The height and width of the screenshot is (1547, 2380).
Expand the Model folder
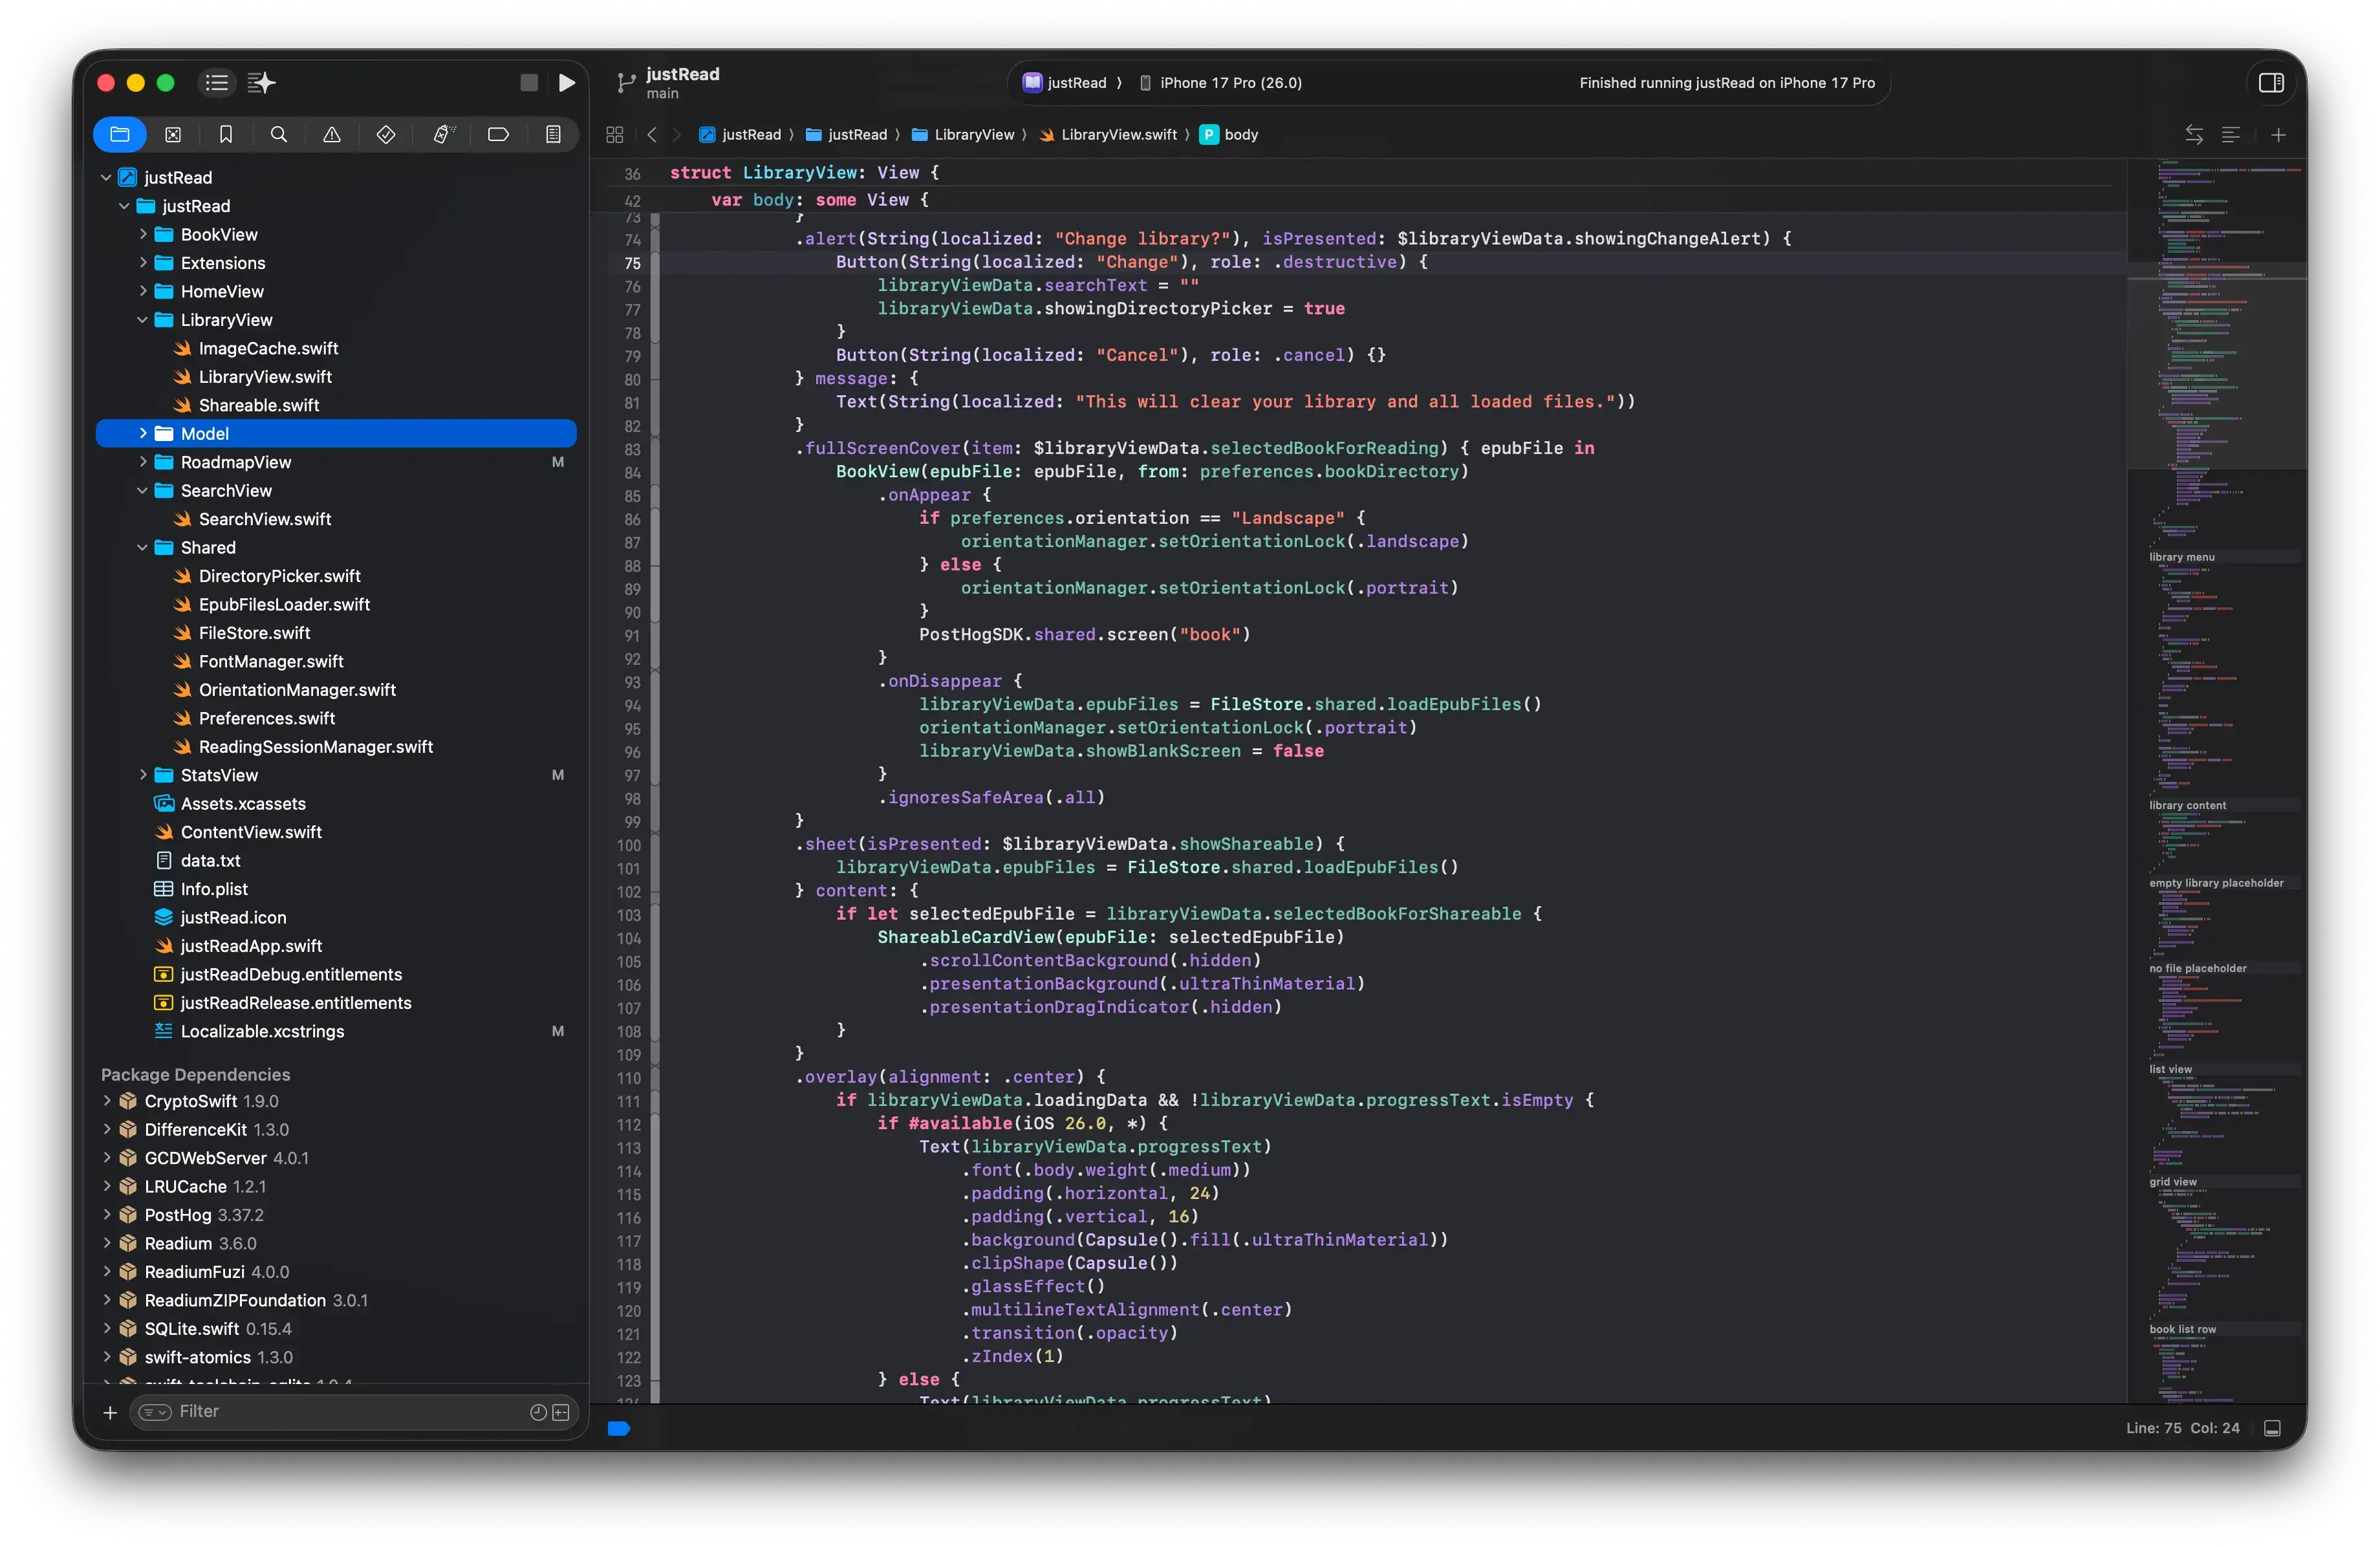point(143,433)
